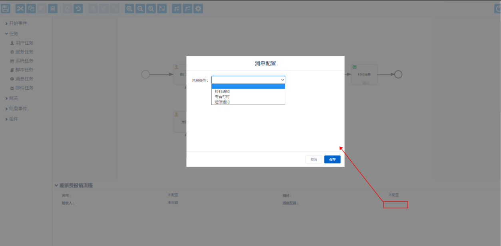Open the 消息类型 dropdown
The image size is (501, 246).
point(248,80)
